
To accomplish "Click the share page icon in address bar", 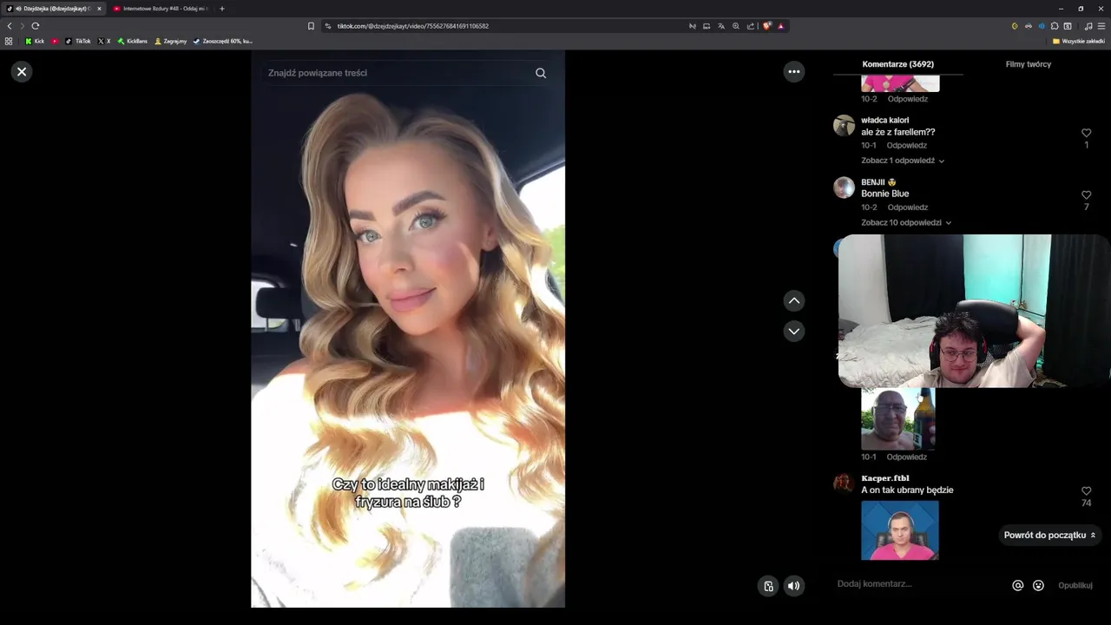I will (751, 26).
